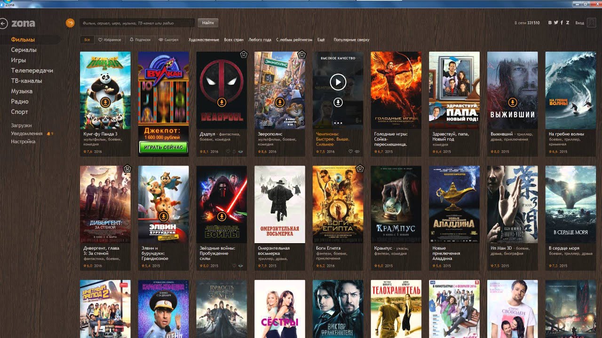
Task: Open Спорт in the sidebar
Action: tap(20, 112)
